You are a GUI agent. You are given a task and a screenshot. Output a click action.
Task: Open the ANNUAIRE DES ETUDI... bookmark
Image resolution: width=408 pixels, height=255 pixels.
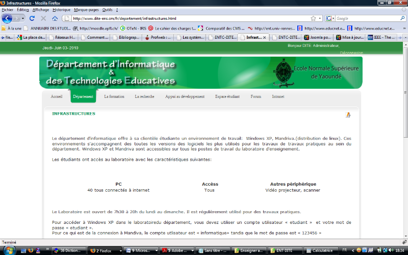[x=47, y=28]
